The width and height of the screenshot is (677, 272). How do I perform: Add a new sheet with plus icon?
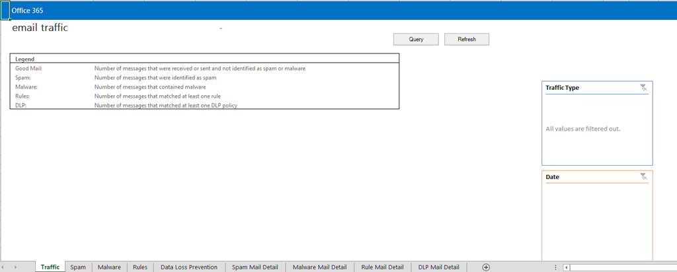(486, 267)
